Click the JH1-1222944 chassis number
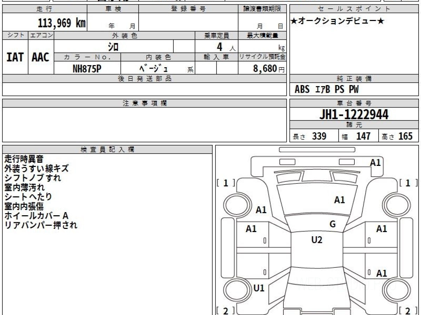 click(x=354, y=114)
